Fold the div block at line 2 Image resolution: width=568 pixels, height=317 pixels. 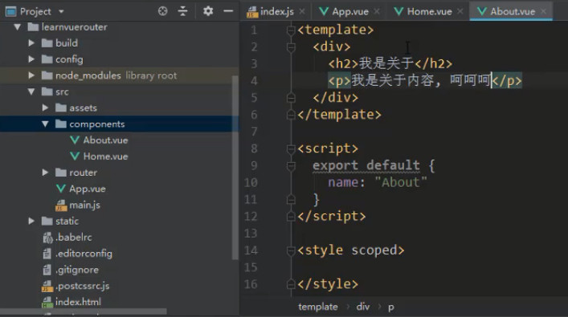coord(291,47)
